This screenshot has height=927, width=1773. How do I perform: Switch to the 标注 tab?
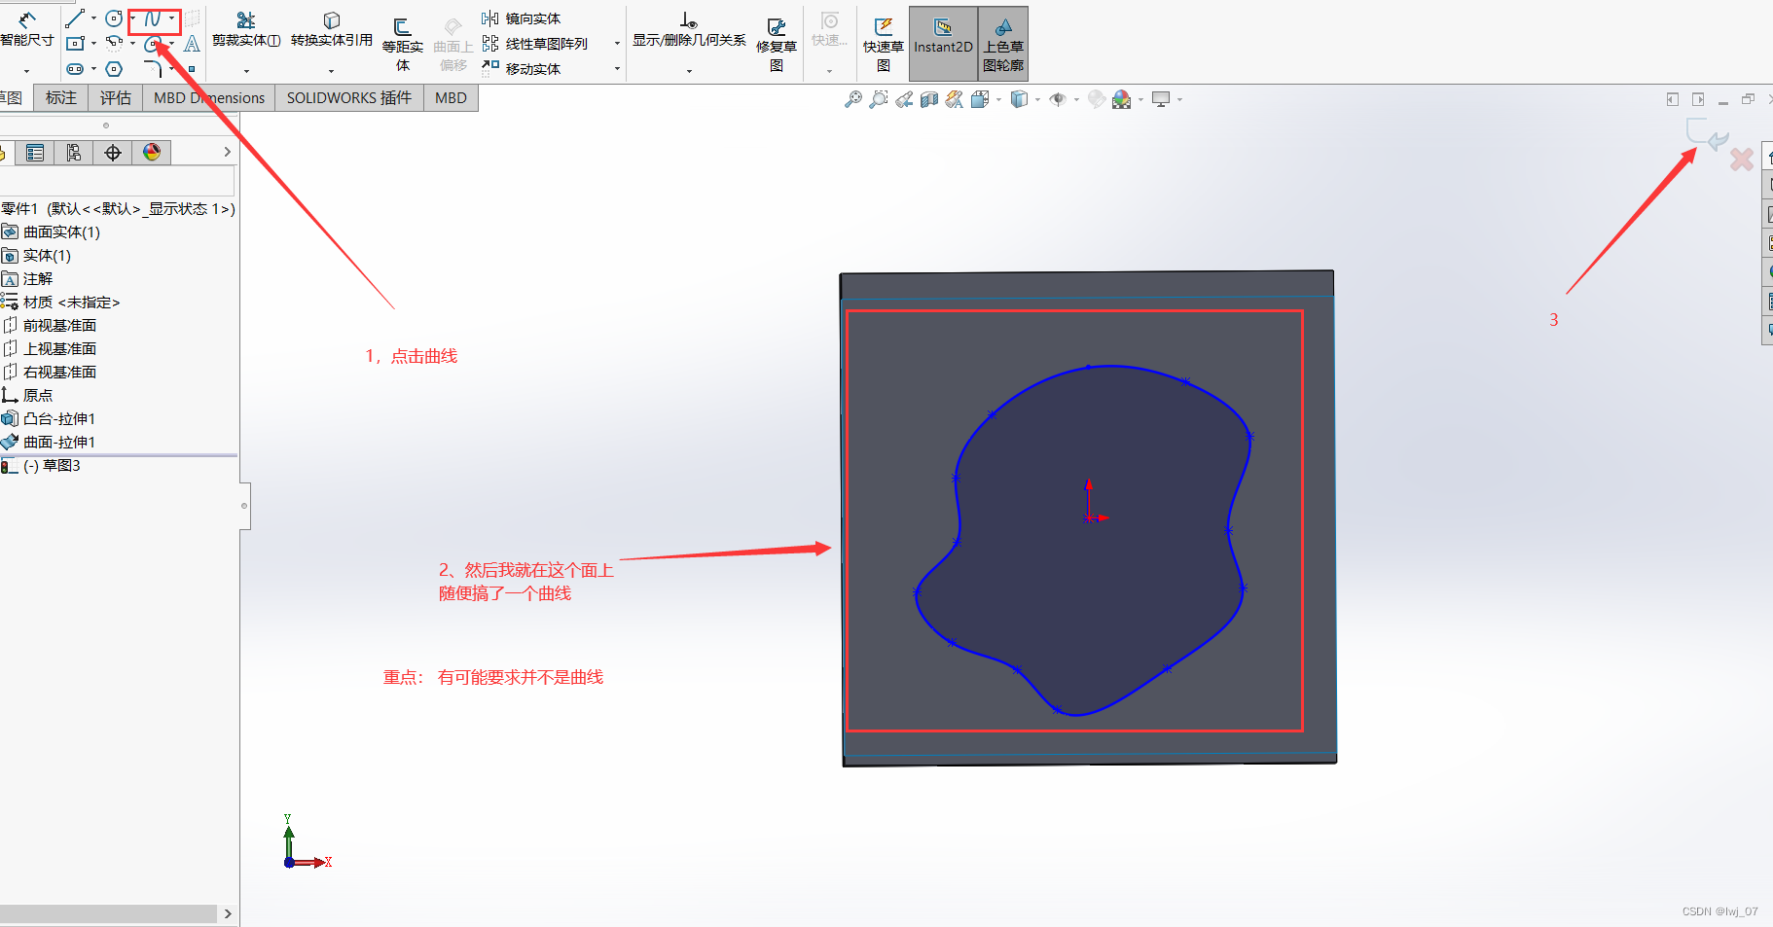[61, 98]
